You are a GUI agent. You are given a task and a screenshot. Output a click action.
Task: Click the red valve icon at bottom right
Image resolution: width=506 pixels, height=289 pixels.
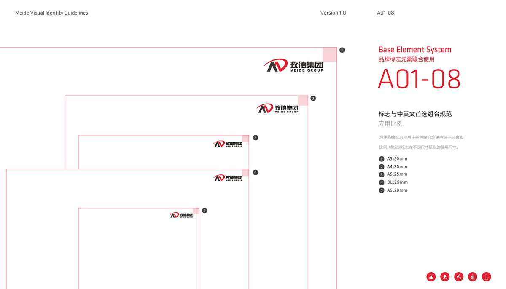pos(431,277)
